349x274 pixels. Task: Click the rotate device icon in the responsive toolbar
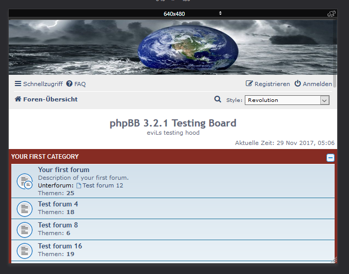pos(332,14)
